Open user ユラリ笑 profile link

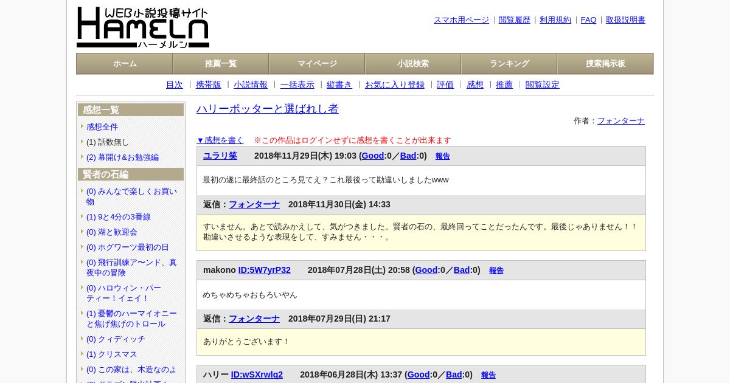pos(220,156)
